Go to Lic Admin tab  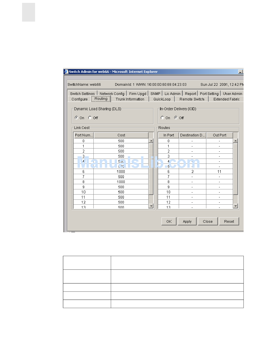[172, 94]
